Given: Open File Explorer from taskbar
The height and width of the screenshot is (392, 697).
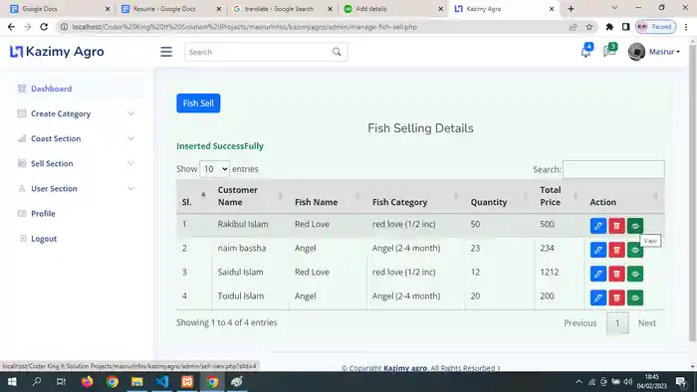Looking at the screenshot, I should click(137, 382).
